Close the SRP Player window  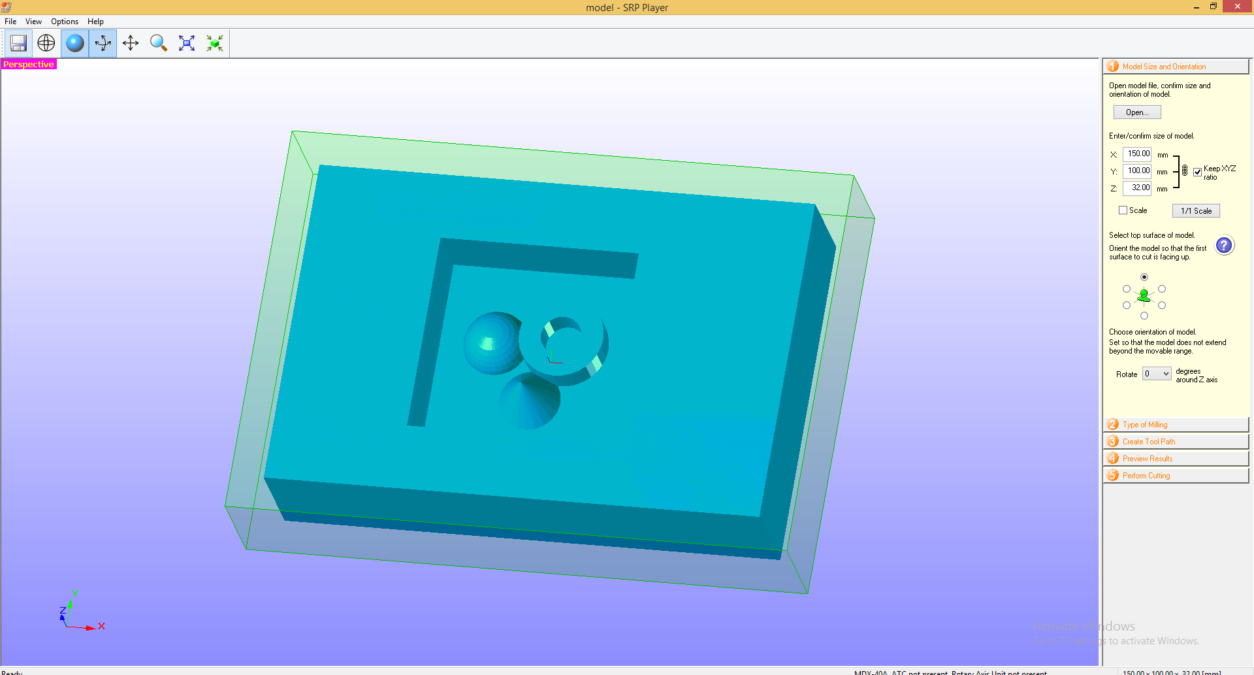(1238, 7)
